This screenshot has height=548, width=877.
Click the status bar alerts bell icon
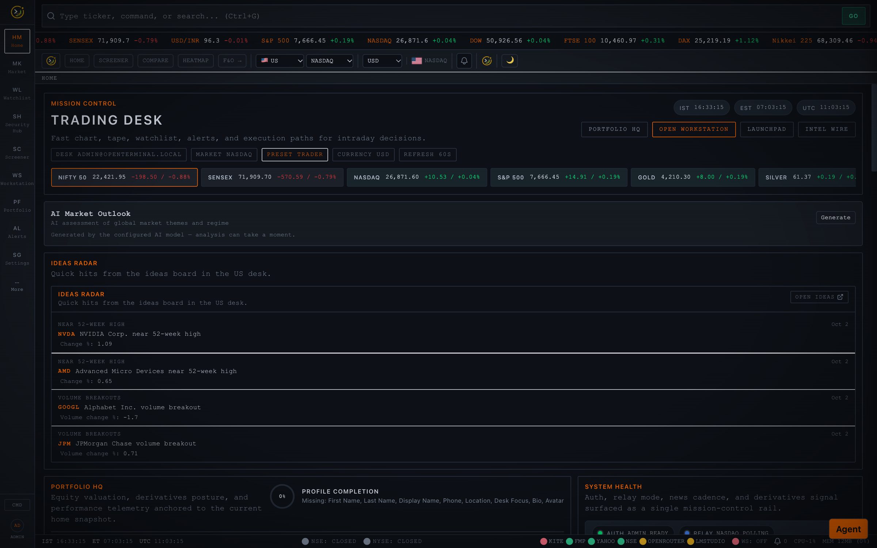tap(777, 541)
